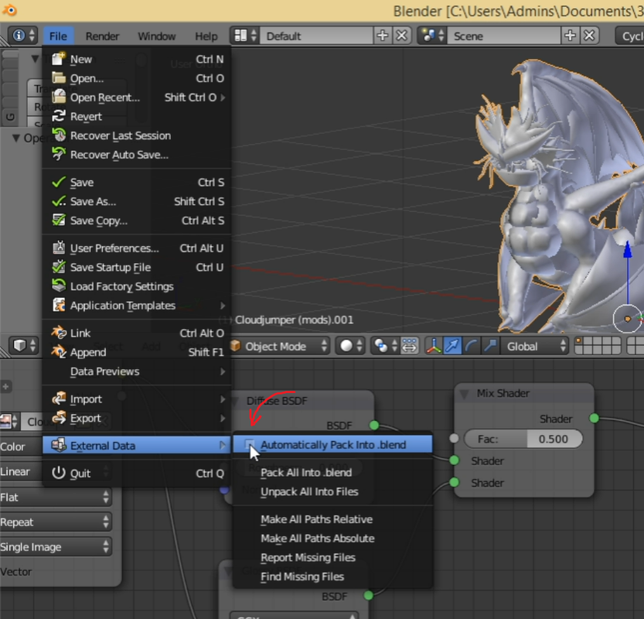
Task: Click the Mix Shader output socket
Action: pos(594,419)
